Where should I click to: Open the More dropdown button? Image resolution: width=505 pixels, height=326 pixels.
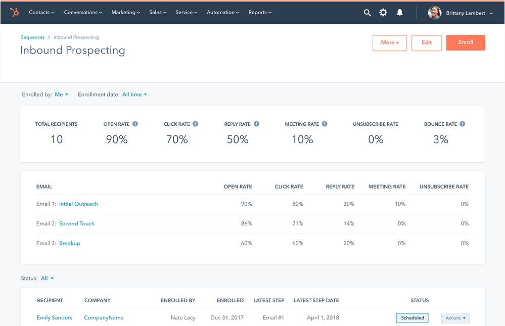389,43
